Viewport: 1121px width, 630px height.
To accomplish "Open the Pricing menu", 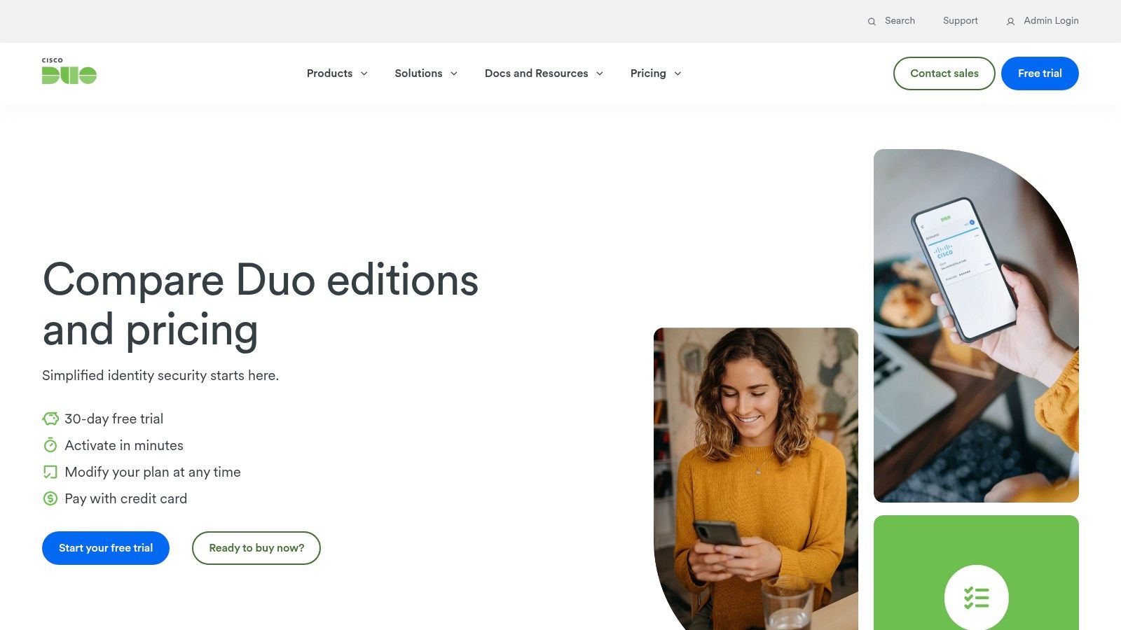I will pyautogui.click(x=656, y=73).
